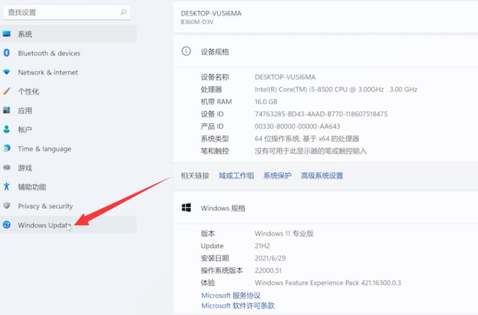Collapse the Windows 规格 section header
The width and height of the screenshot is (478, 315).
[x=325, y=208]
